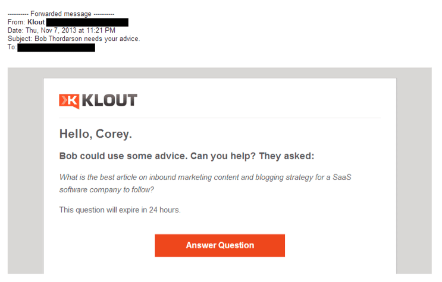
Task: Click the "Bob Thordarson needs your advice" subject
Action: [93, 39]
